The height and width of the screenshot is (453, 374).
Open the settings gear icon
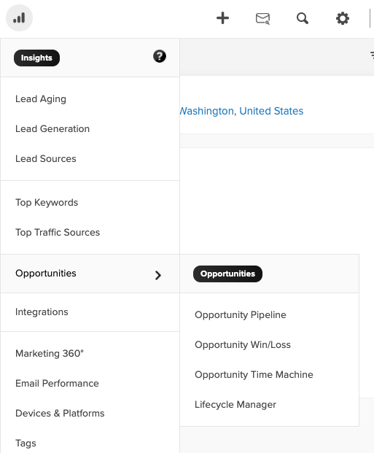point(343,18)
